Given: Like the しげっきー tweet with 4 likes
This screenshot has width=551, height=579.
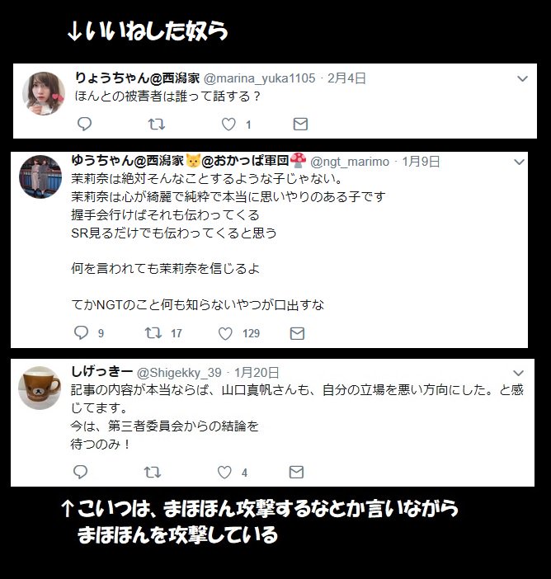Looking at the screenshot, I should tap(224, 473).
